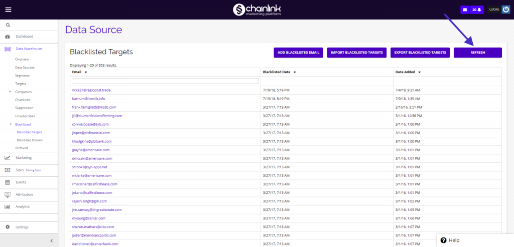Click Export Blacklisted Targets button

point(420,52)
